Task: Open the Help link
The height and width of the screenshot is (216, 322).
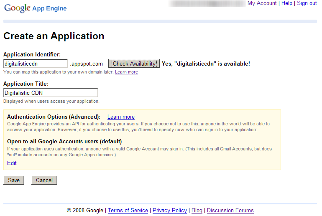Action: coord(287,3)
